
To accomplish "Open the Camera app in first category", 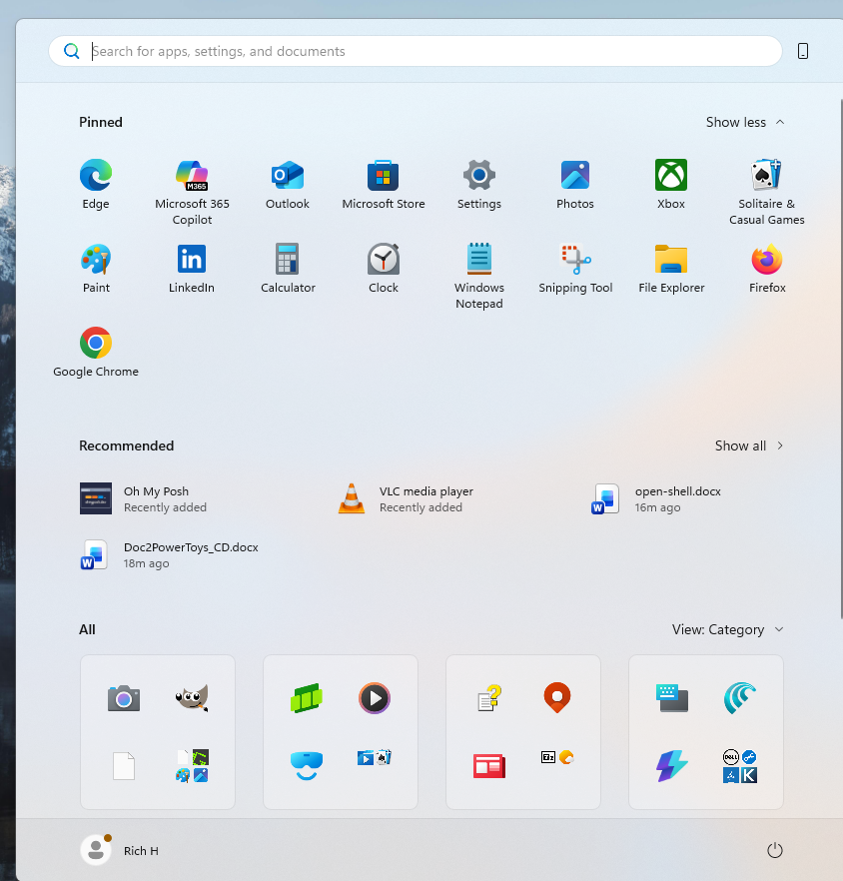I will click(124, 698).
